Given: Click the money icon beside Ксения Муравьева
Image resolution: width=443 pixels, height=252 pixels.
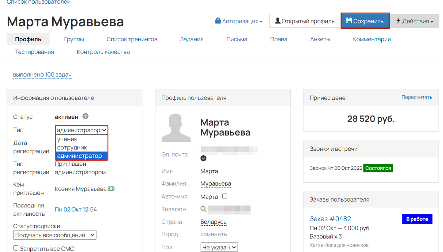Looking at the screenshot, I should [x=111, y=189].
